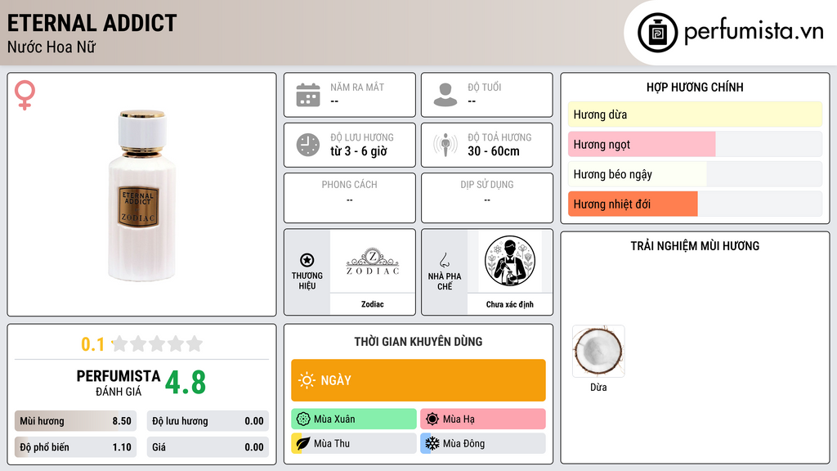The image size is (837, 471).
Task: Click the PERFUMISTA ĐÁNH GIÁ label
Action: (x=118, y=383)
